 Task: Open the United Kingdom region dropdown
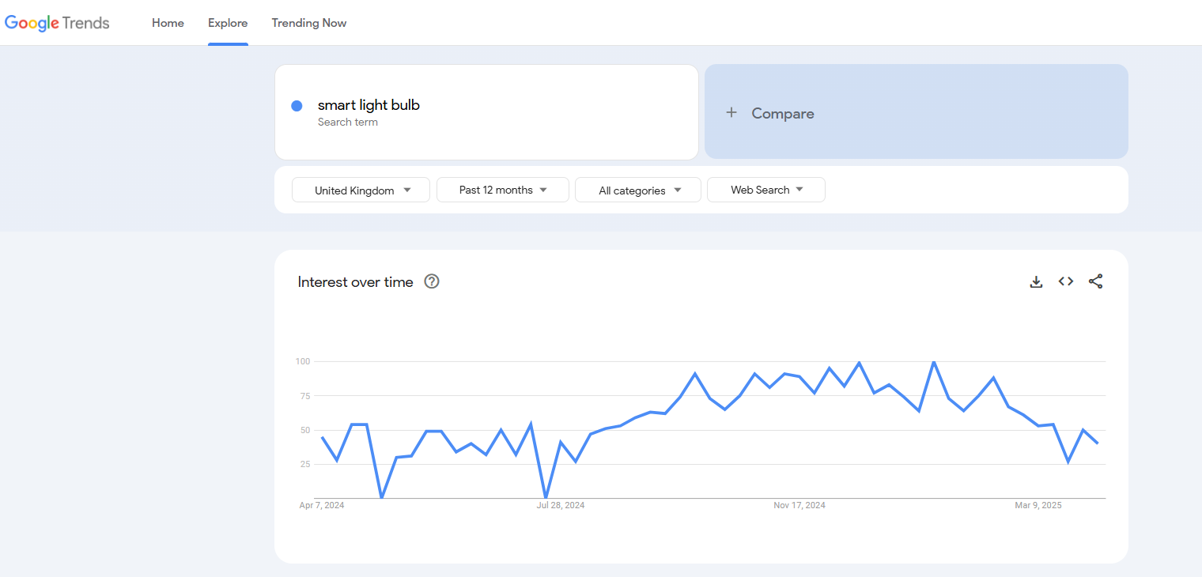click(361, 190)
